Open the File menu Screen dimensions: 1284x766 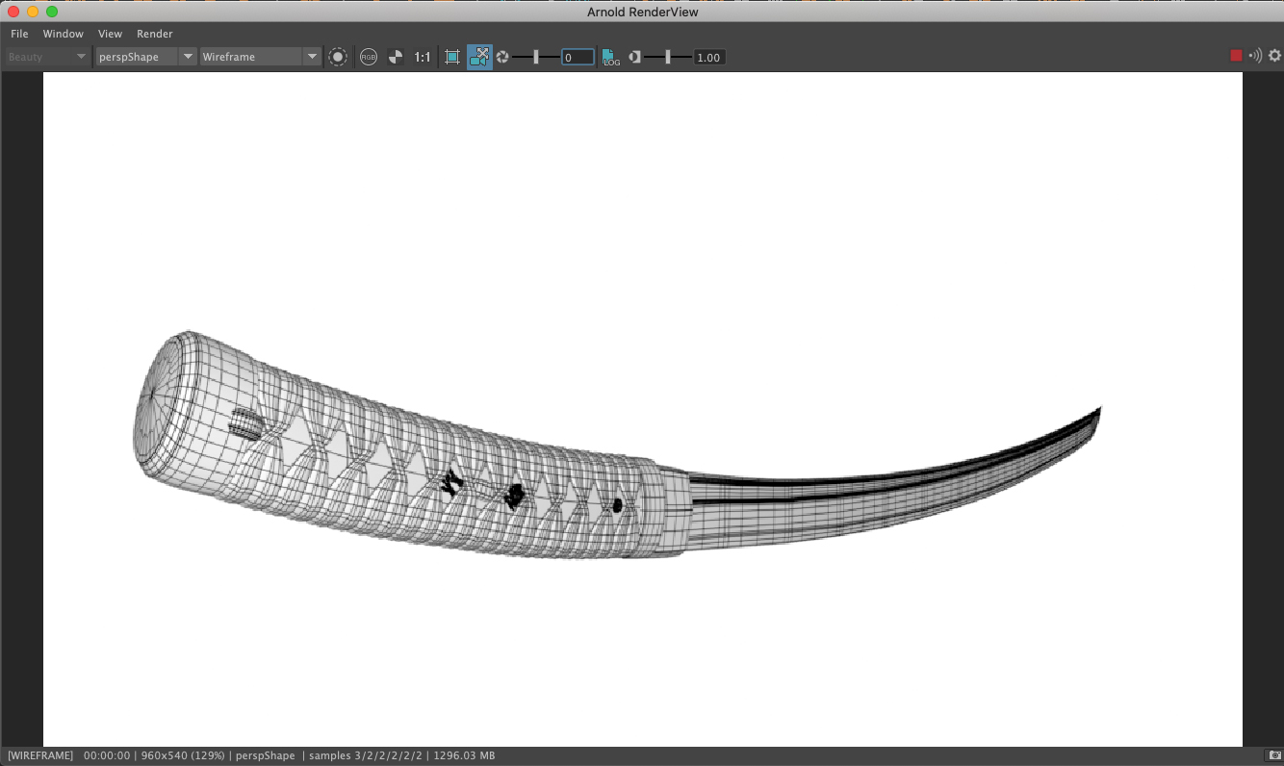pyautogui.click(x=18, y=33)
